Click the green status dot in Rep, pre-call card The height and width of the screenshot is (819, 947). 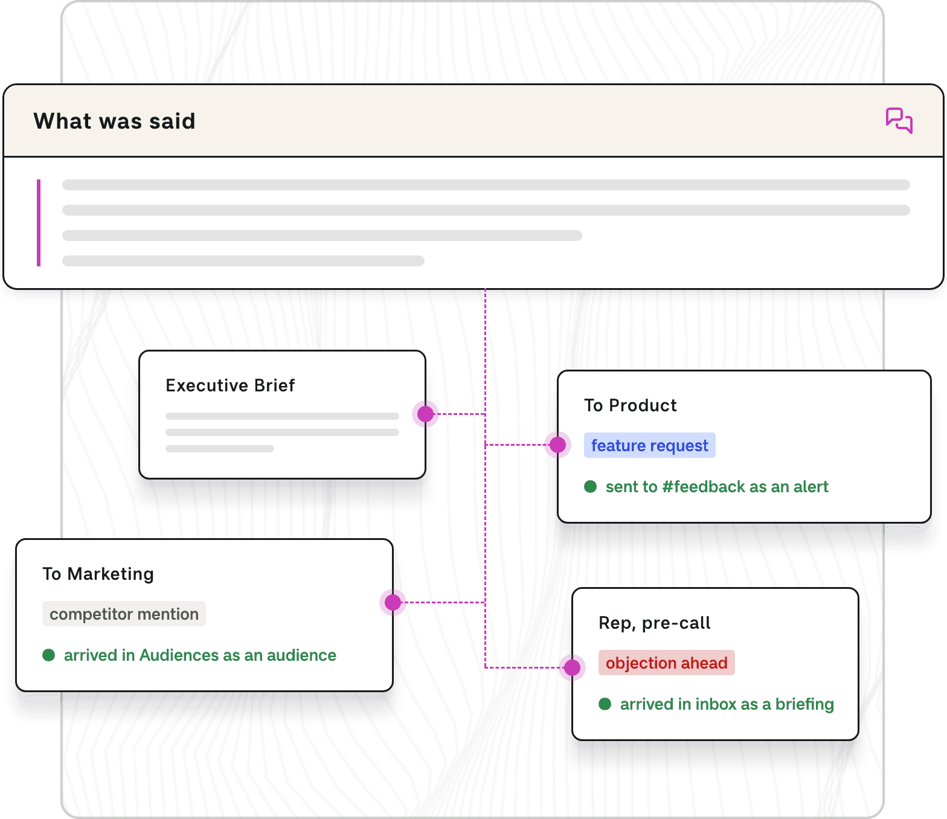pos(605,704)
